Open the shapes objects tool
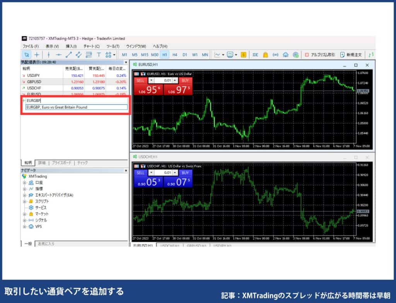 tap(108, 54)
